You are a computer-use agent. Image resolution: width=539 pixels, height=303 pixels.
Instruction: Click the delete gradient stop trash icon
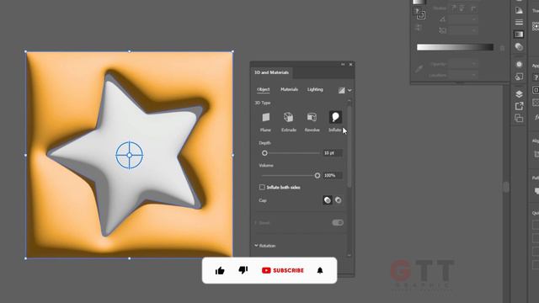(x=502, y=48)
